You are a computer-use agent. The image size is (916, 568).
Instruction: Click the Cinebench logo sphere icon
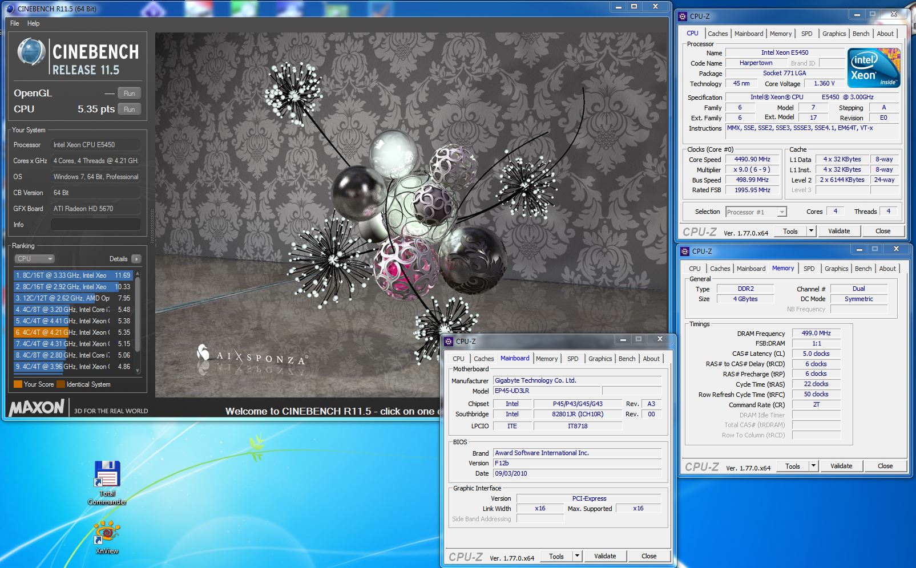pyautogui.click(x=31, y=52)
